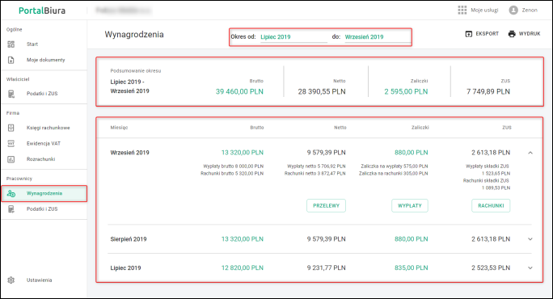Click the Moje dokumenty file icon
Screen dimensions: 553x299
click(x=11, y=60)
